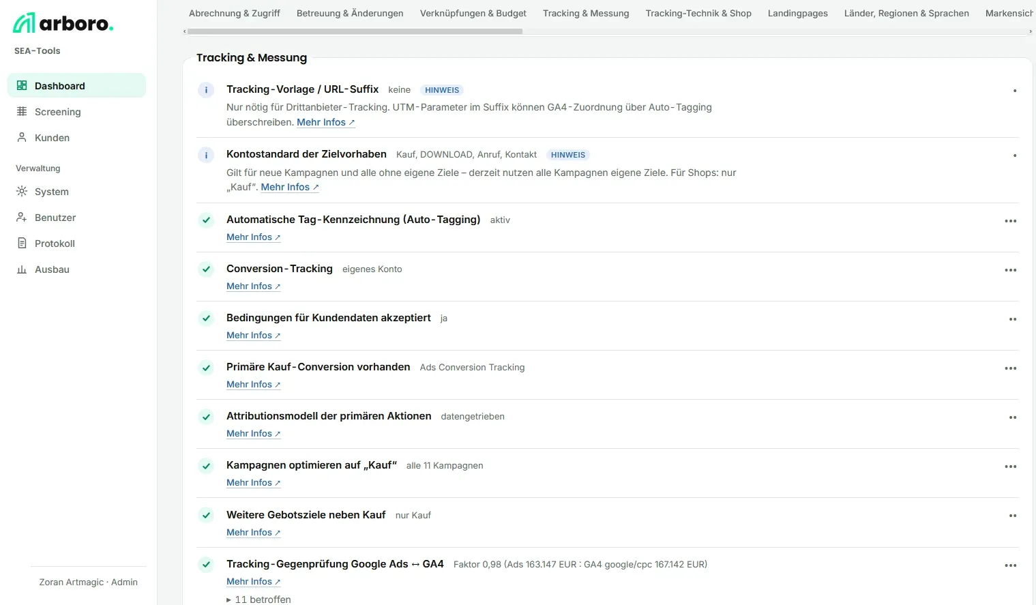The height and width of the screenshot is (605, 1036).
Task: Click the arboro logo
Action: pos(63,23)
